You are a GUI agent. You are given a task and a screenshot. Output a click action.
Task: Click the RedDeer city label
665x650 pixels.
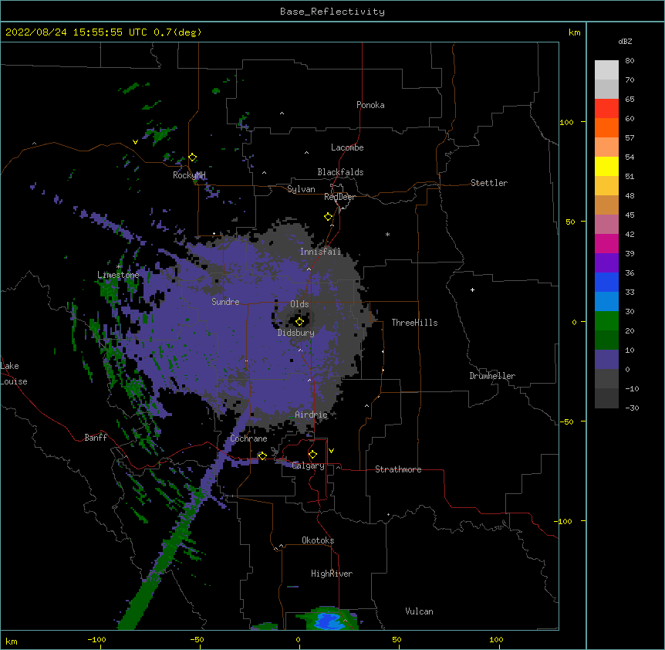(x=339, y=197)
